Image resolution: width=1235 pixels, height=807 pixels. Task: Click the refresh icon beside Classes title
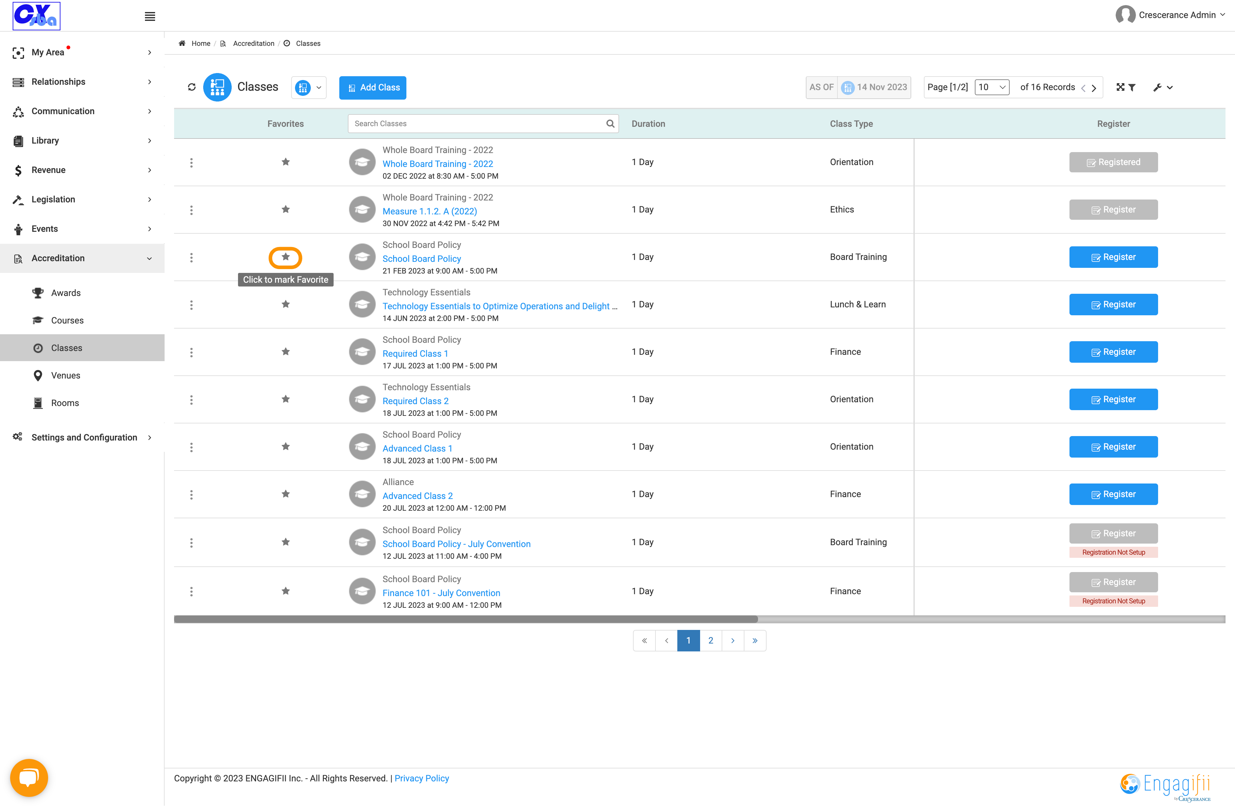pos(191,87)
